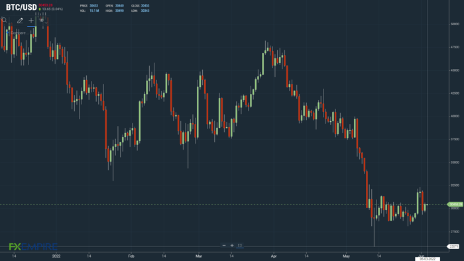
Task: Click the 15.1 M volume value
Action: (x=94, y=11)
